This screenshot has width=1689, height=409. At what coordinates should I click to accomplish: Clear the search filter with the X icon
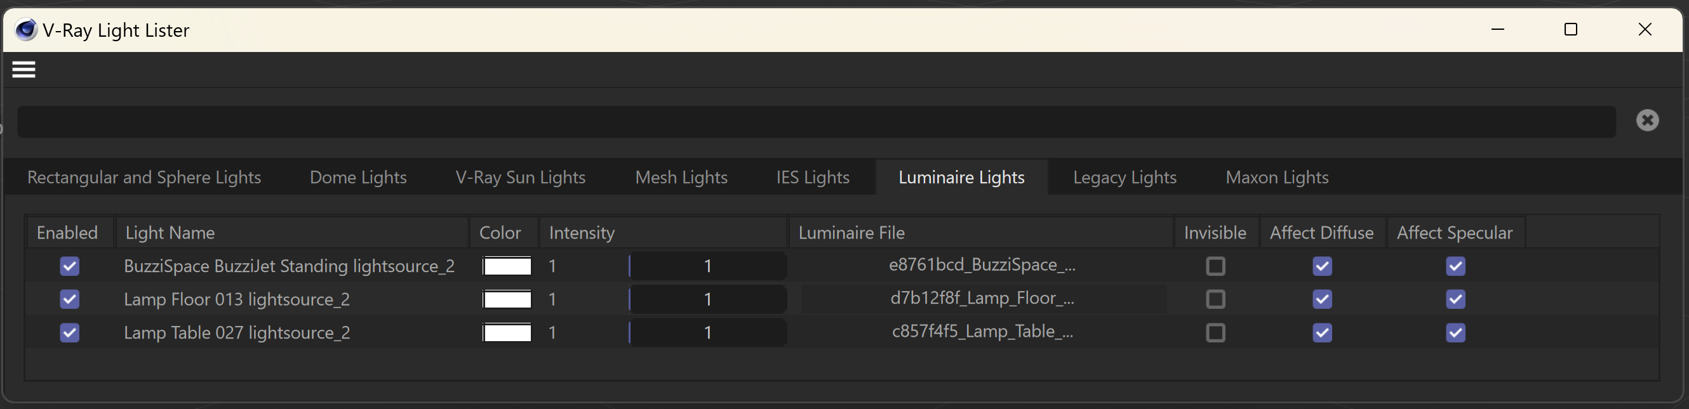tap(1647, 120)
